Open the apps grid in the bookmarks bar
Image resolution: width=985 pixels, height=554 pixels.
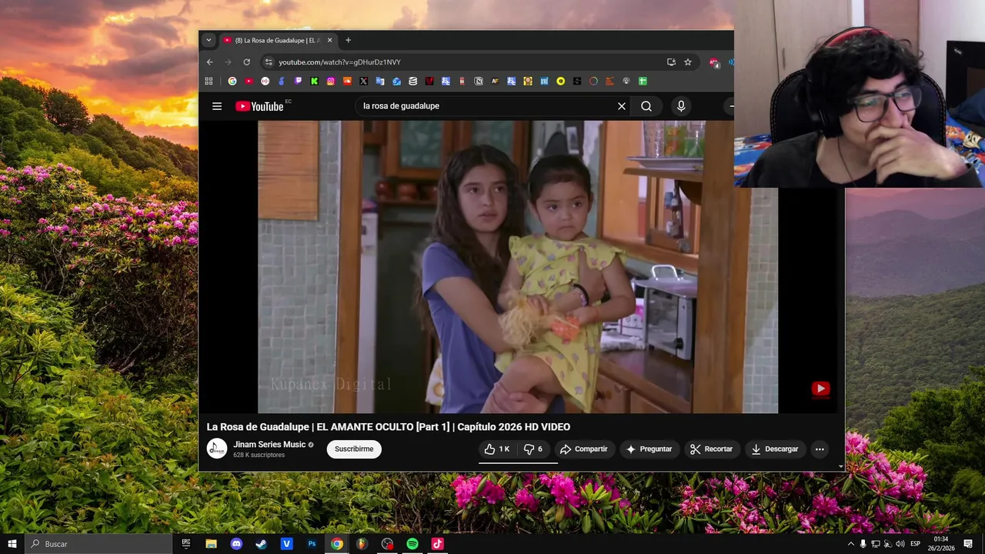click(209, 81)
